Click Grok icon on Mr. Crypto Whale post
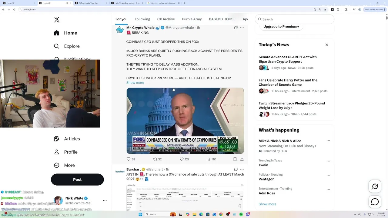 (236, 28)
